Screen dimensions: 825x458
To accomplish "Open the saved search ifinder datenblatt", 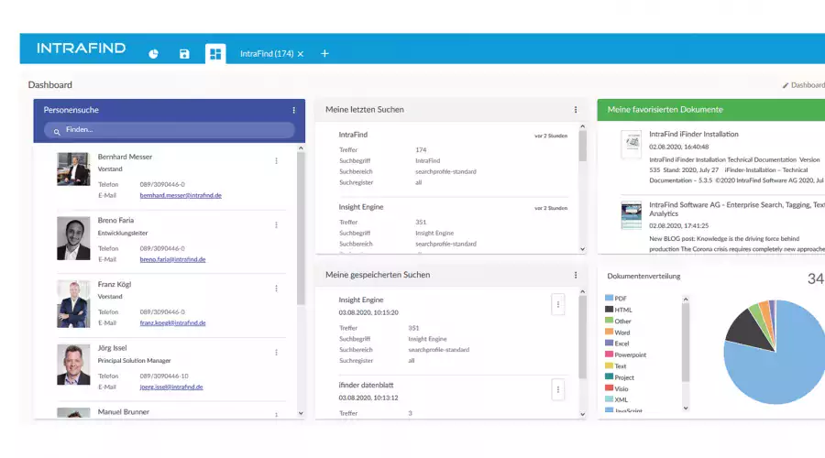I will [366, 386].
